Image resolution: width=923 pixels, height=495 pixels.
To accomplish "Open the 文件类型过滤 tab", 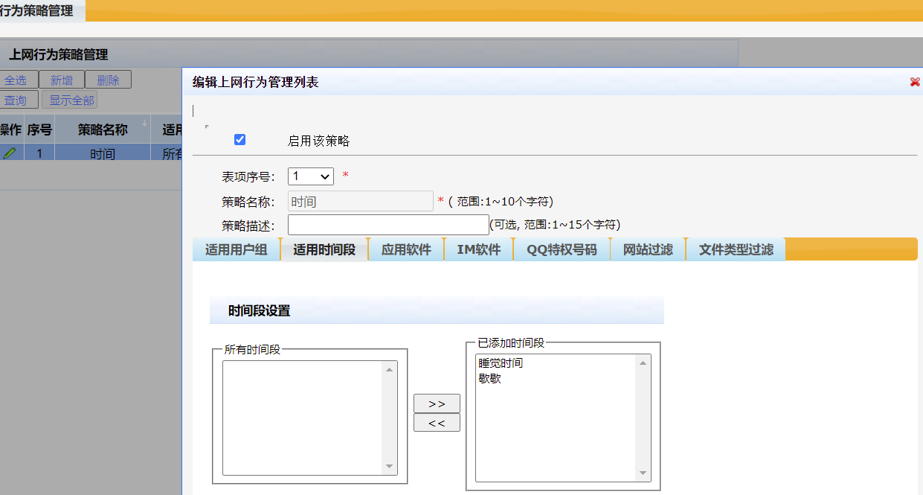I will [x=736, y=250].
